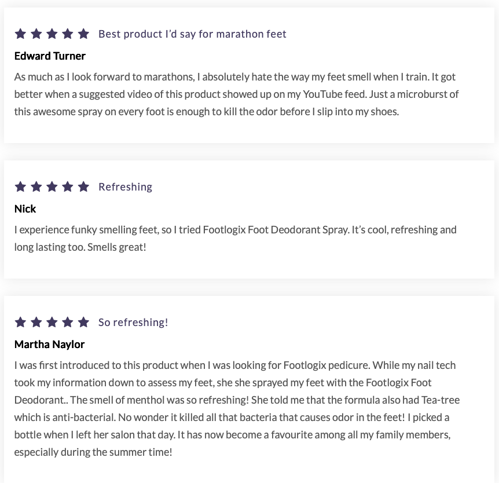Viewport: 499px width, 483px height.
Task: Click Martha Naylor's review paragraph about pedicure
Action: click(x=236, y=408)
